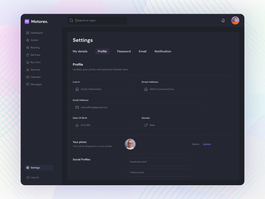Click the Update link next to your photo
265x199 pixels.
point(207,144)
